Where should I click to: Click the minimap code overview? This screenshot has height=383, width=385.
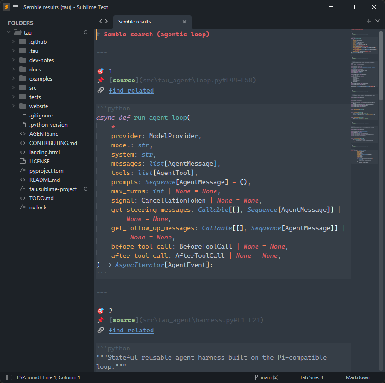click(364, 98)
